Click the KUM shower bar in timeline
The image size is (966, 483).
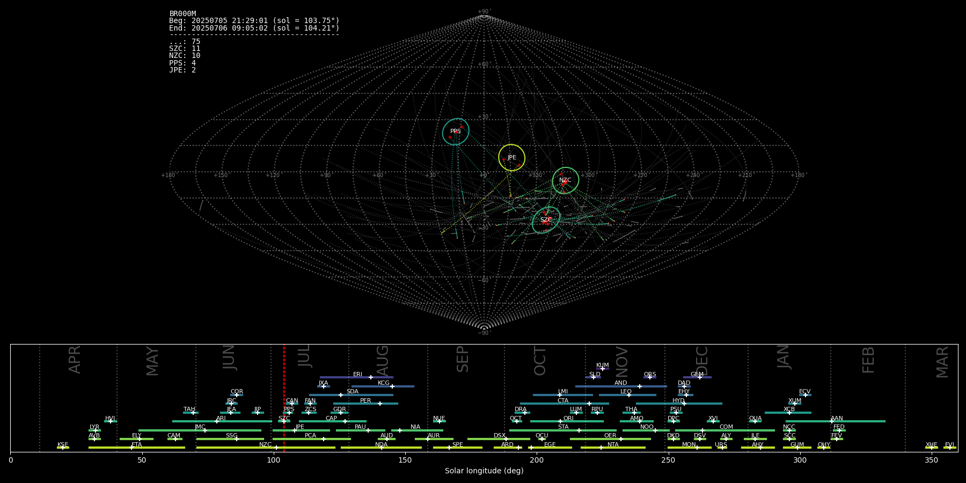coord(603,369)
